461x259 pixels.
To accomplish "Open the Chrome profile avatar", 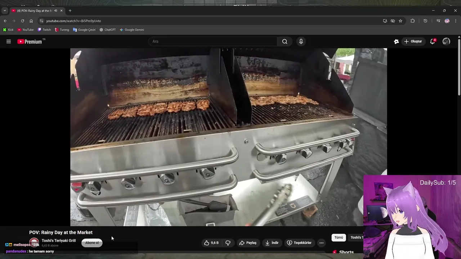I will coord(447,21).
